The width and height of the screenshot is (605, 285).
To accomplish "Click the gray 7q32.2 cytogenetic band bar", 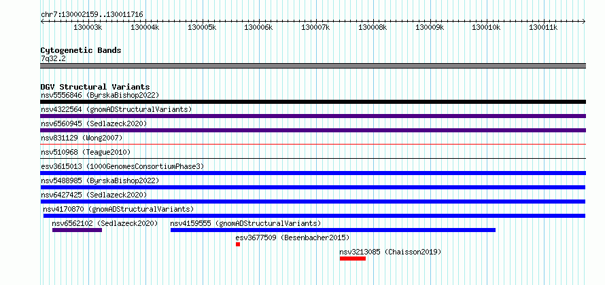I will (x=313, y=66).
